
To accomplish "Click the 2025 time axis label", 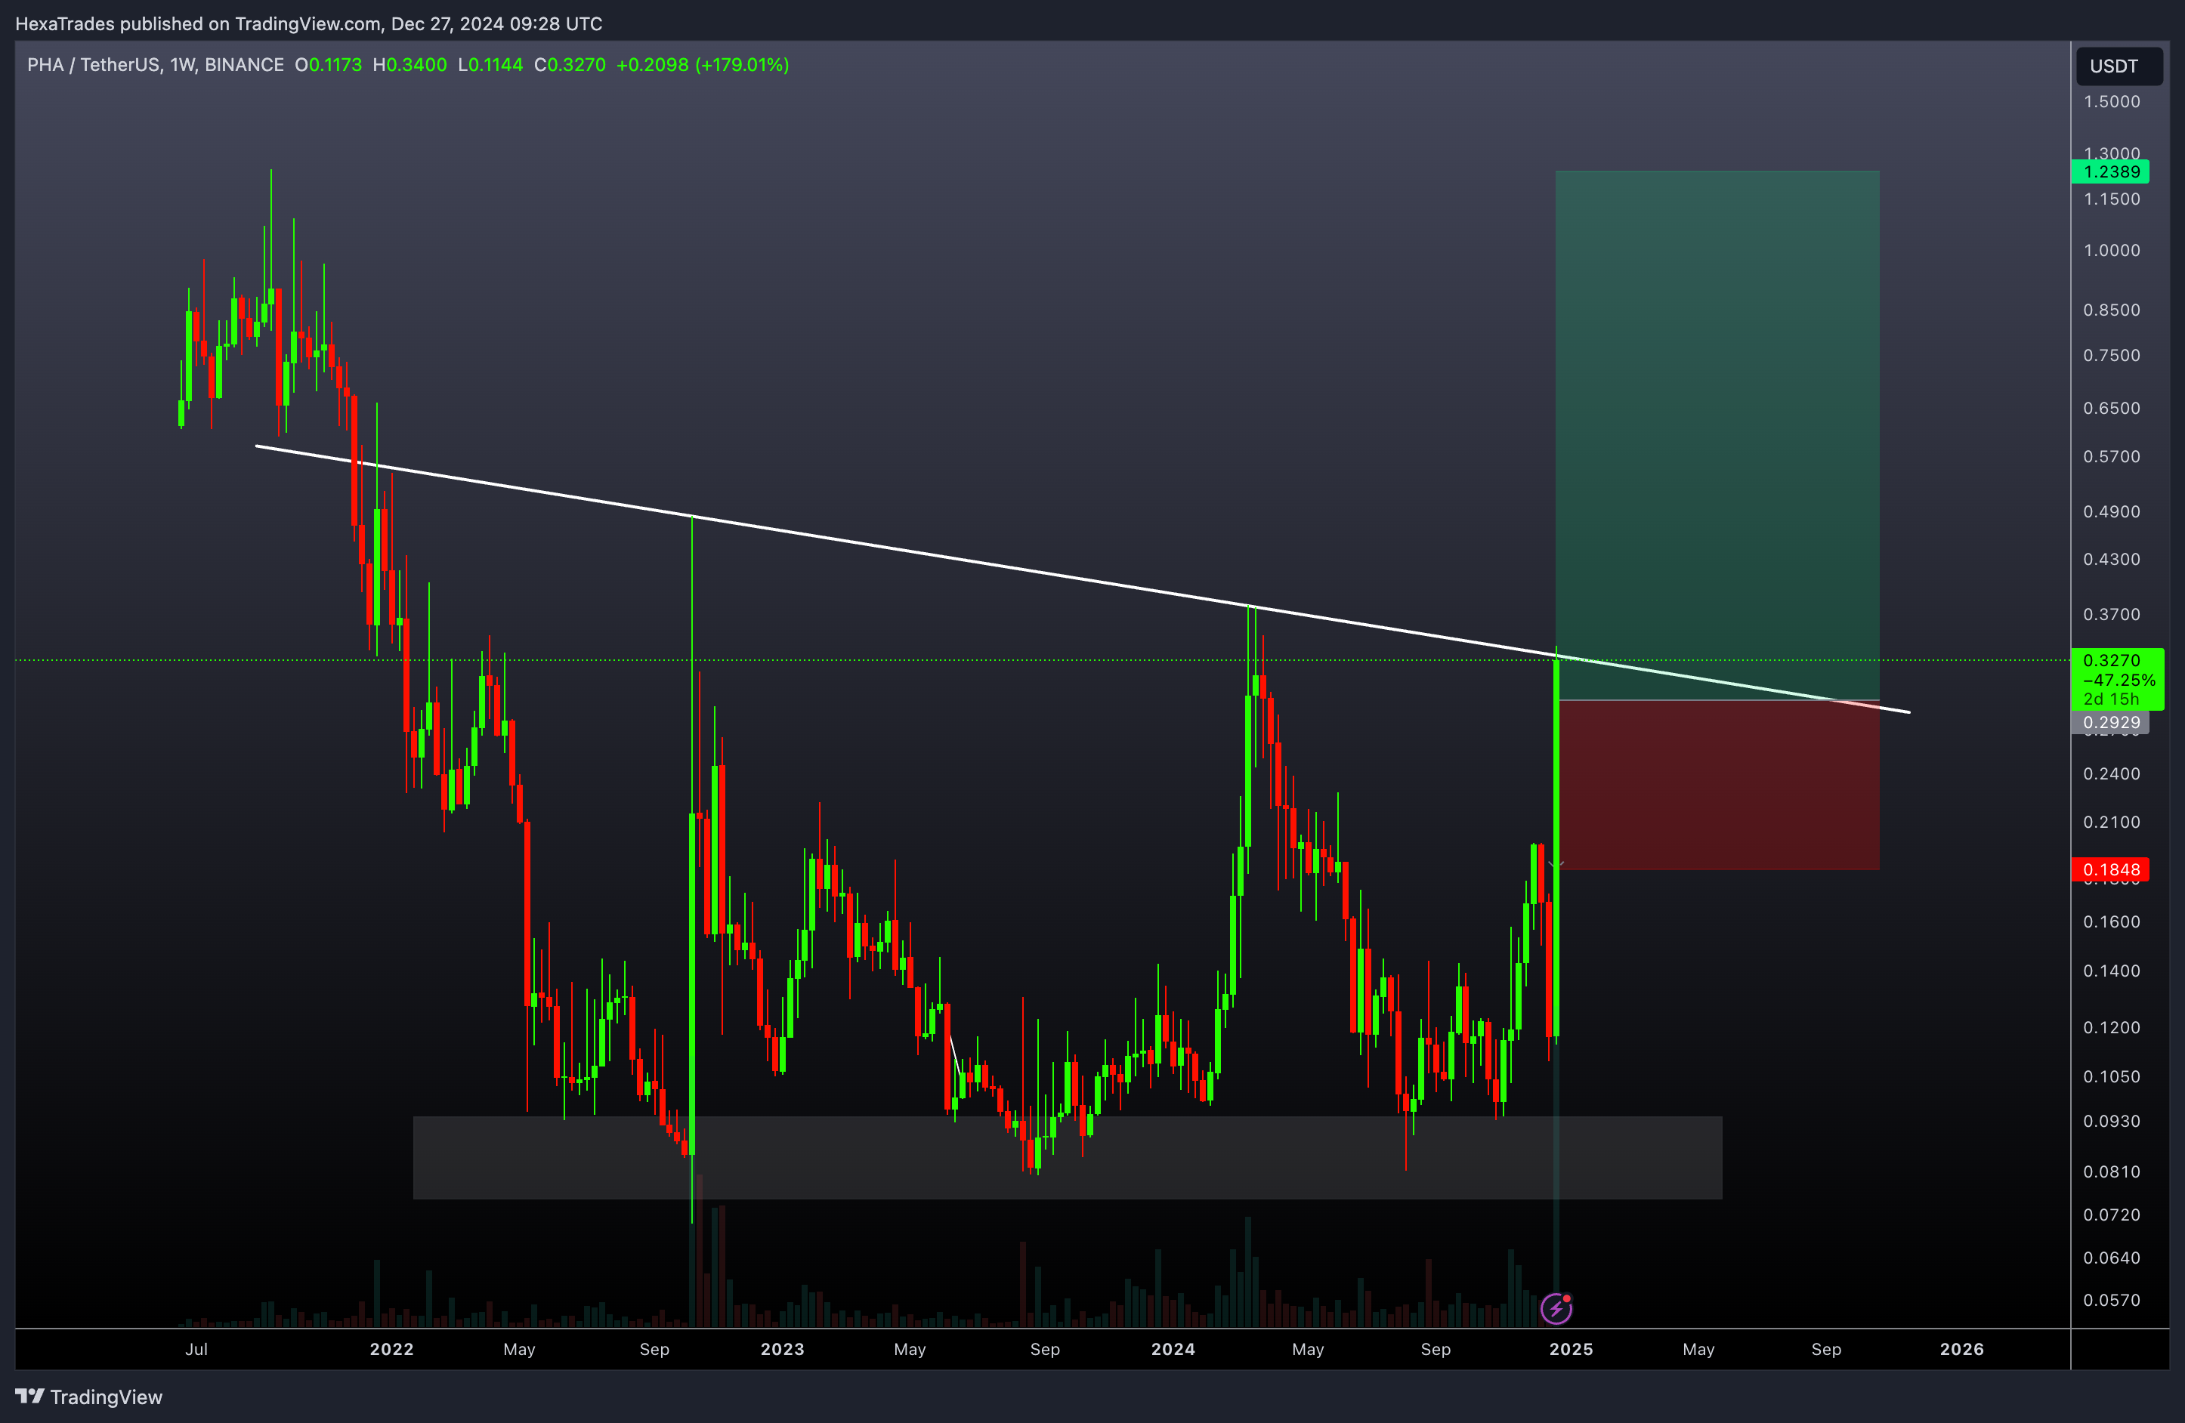I will point(1571,1350).
